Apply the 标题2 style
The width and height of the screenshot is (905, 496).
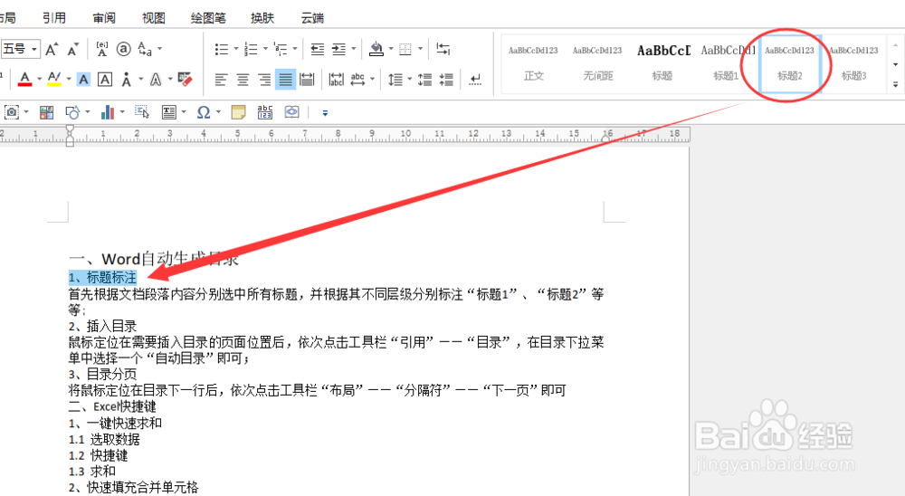(789, 63)
